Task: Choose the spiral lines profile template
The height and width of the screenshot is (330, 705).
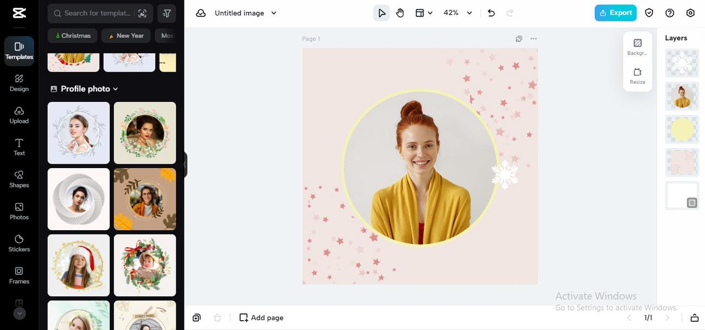Action: 79,199
